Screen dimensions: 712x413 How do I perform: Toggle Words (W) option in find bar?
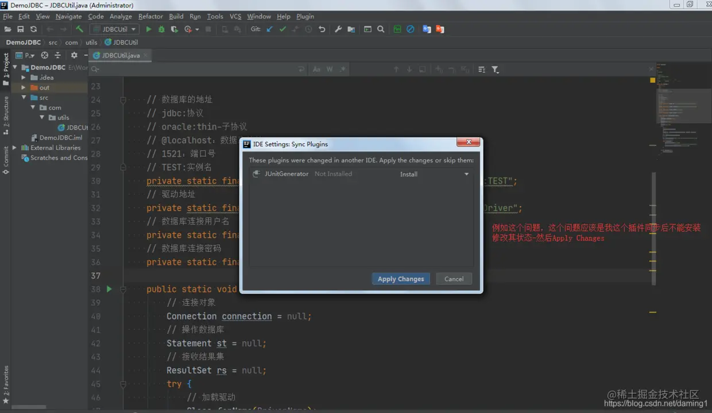tap(330, 69)
